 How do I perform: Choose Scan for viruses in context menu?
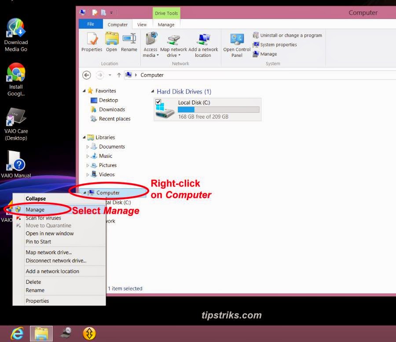[59, 218]
